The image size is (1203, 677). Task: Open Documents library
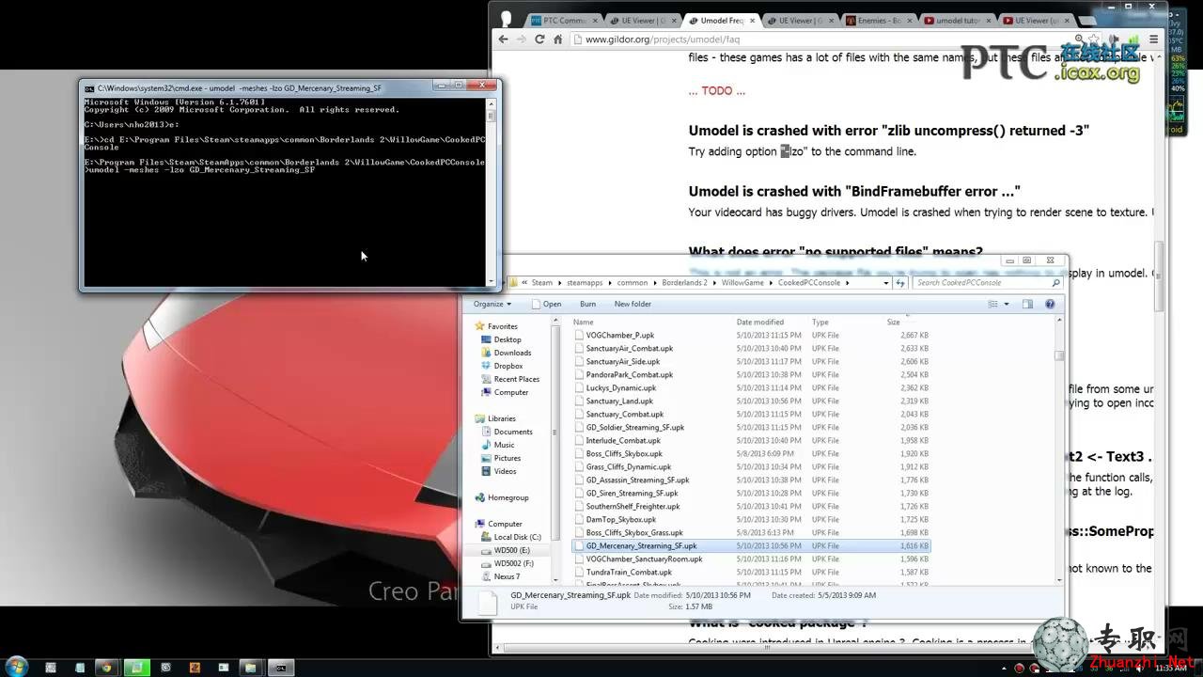coord(513,432)
